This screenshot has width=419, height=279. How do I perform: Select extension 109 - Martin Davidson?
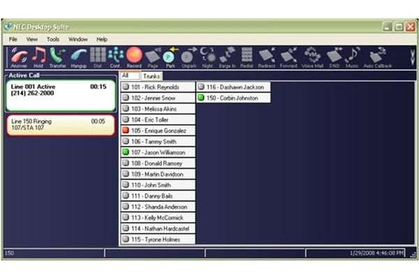point(158,174)
